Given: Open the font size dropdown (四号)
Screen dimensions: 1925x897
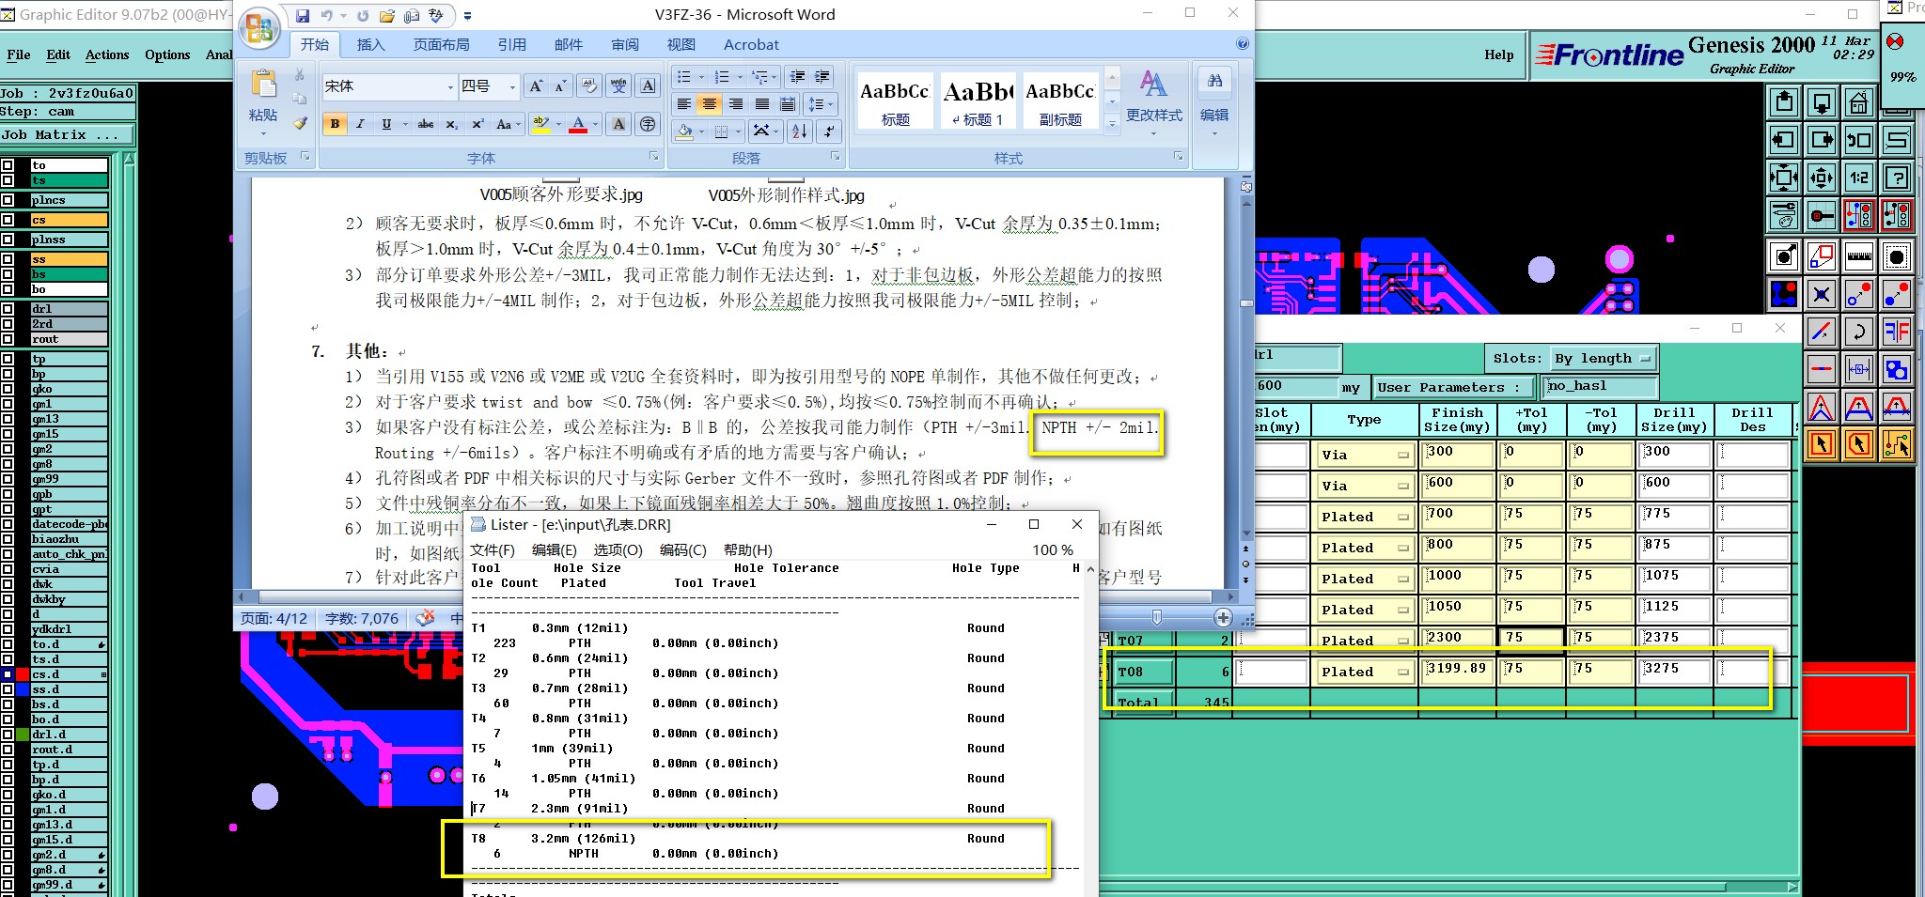Looking at the screenshot, I should [512, 86].
